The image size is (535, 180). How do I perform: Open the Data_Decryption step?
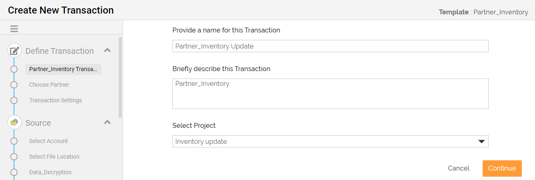pos(50,172)
